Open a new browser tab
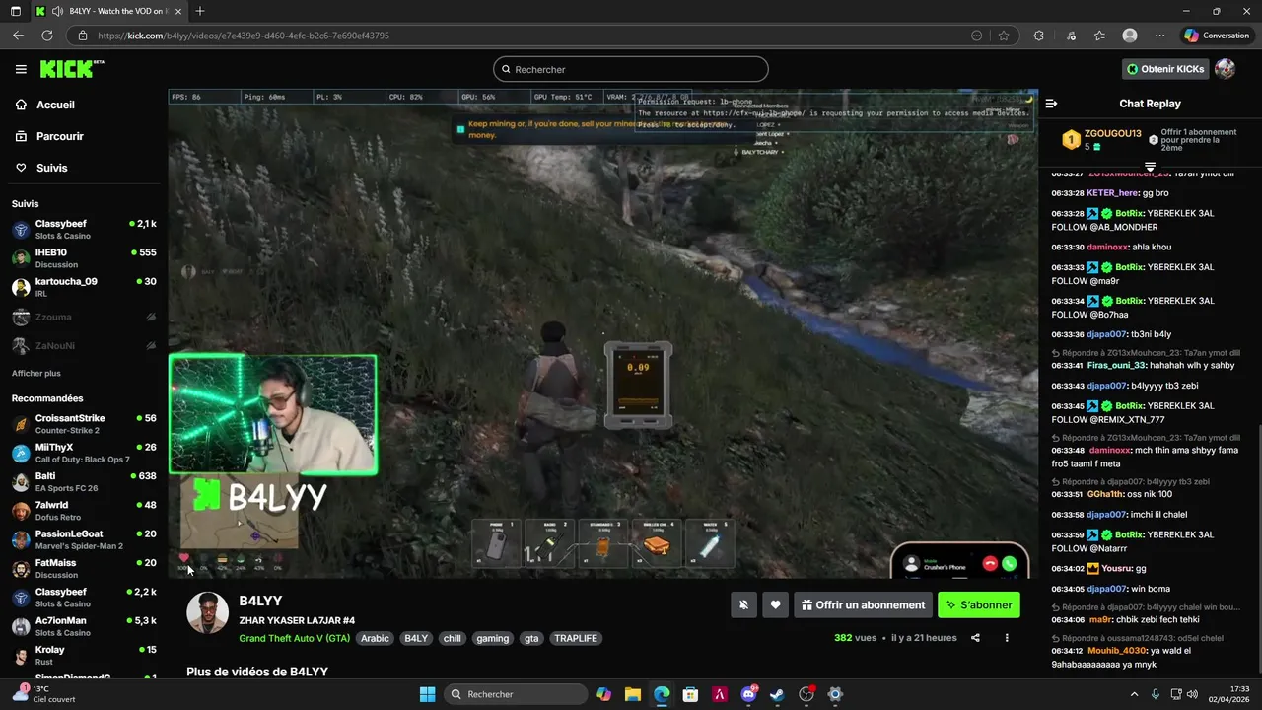Viewport: 1262px width, 710px height. point(200,11)
